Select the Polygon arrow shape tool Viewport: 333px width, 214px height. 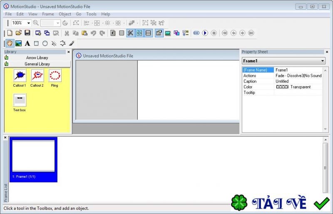(63, 43)
